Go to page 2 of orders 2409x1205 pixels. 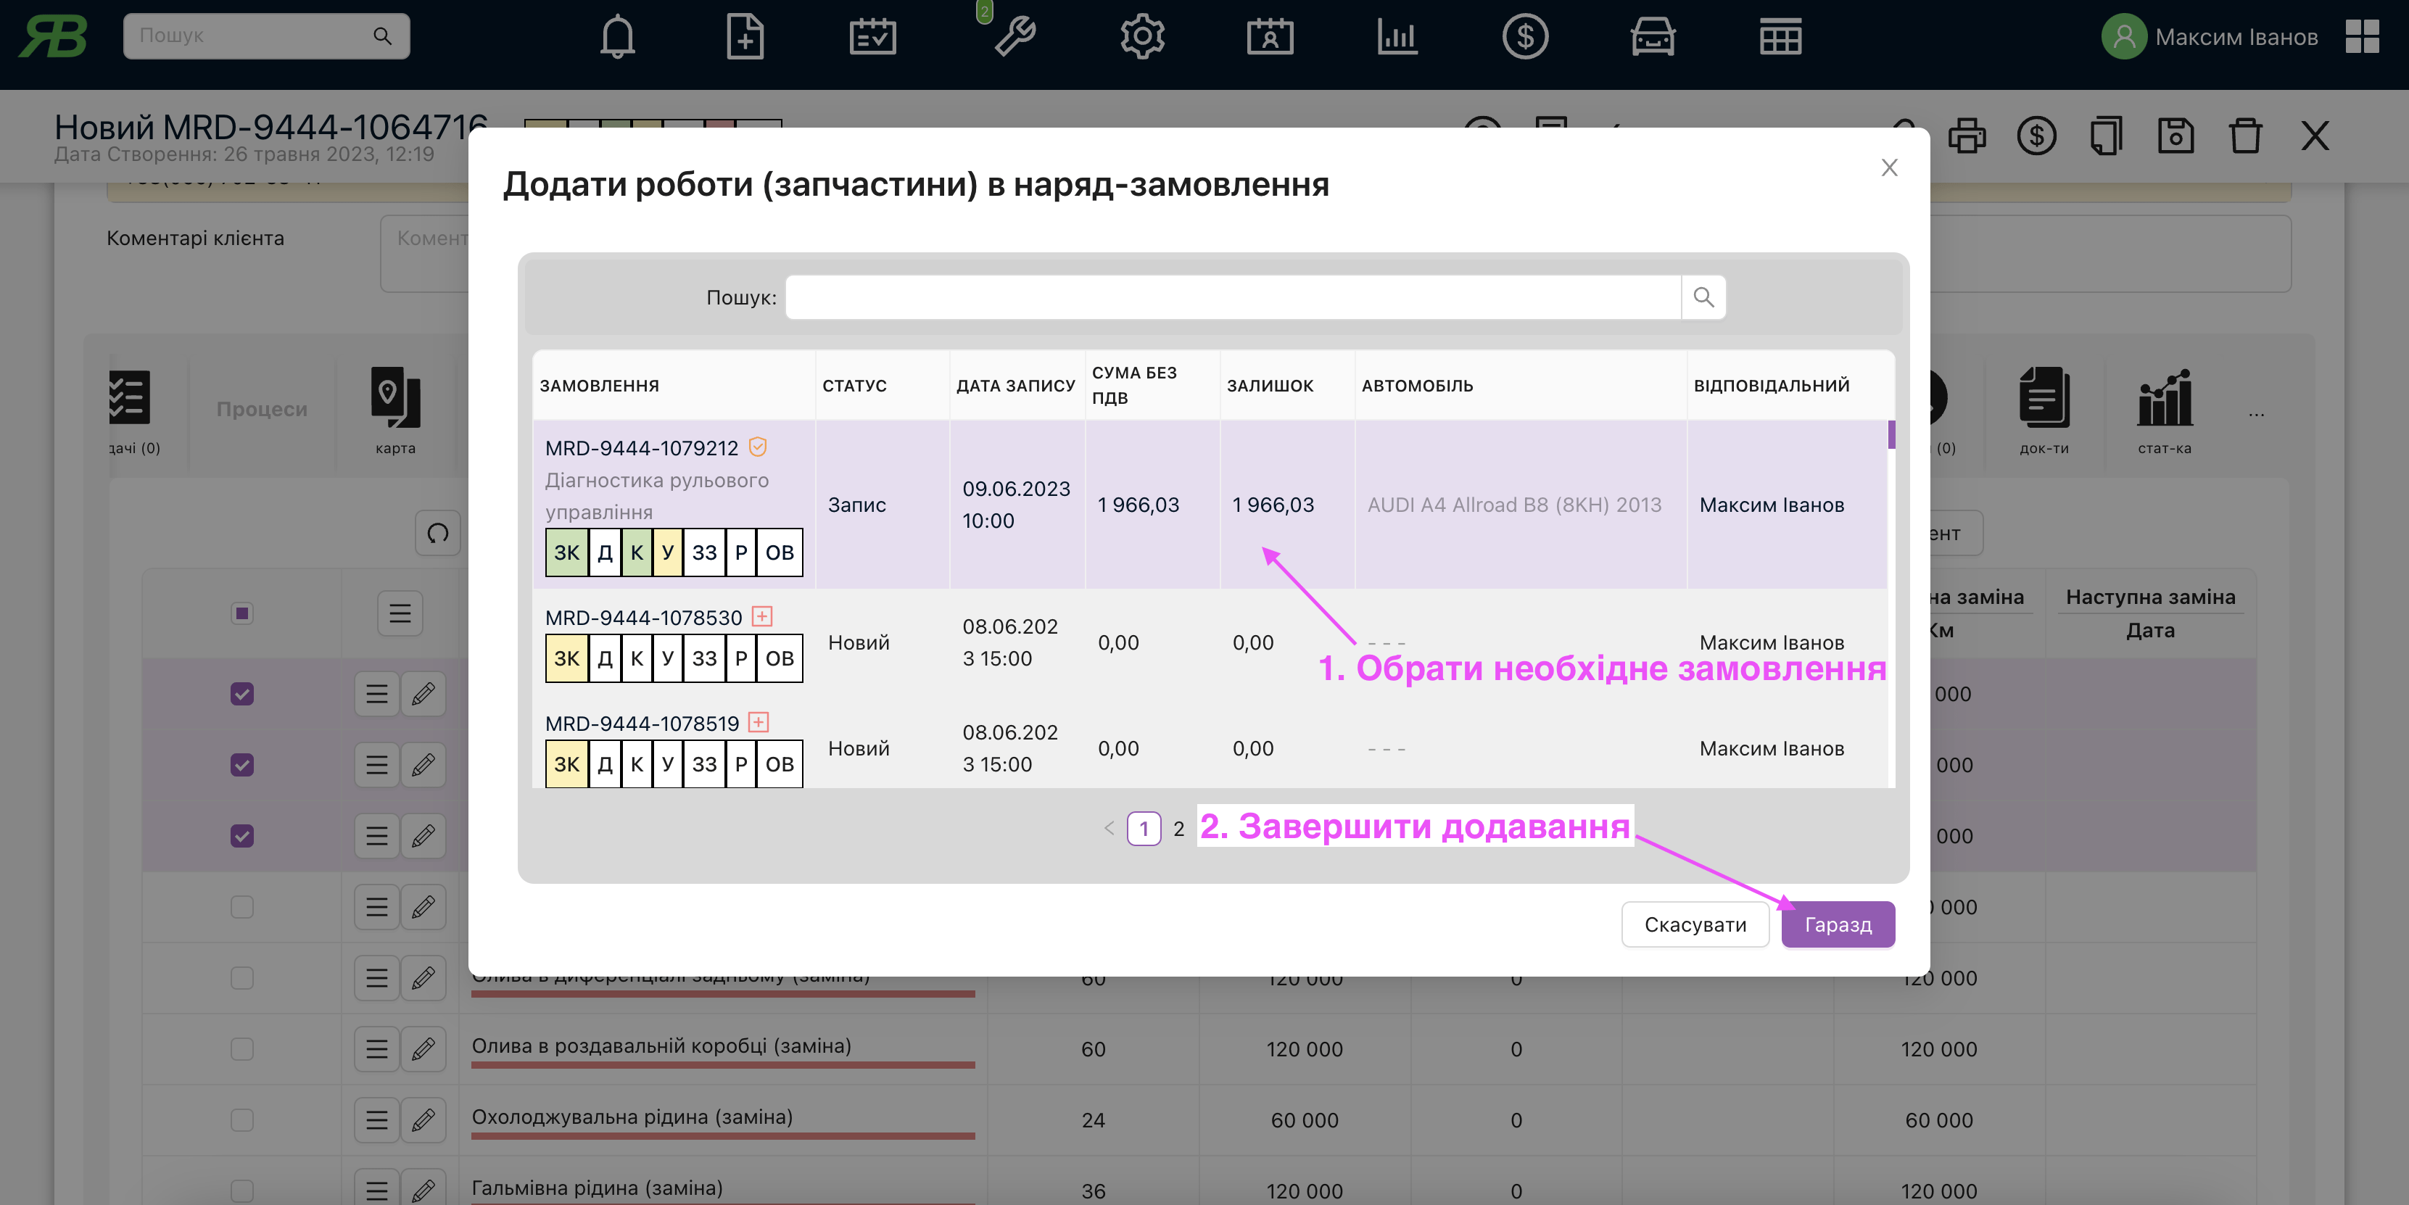tap(1178, 828)
